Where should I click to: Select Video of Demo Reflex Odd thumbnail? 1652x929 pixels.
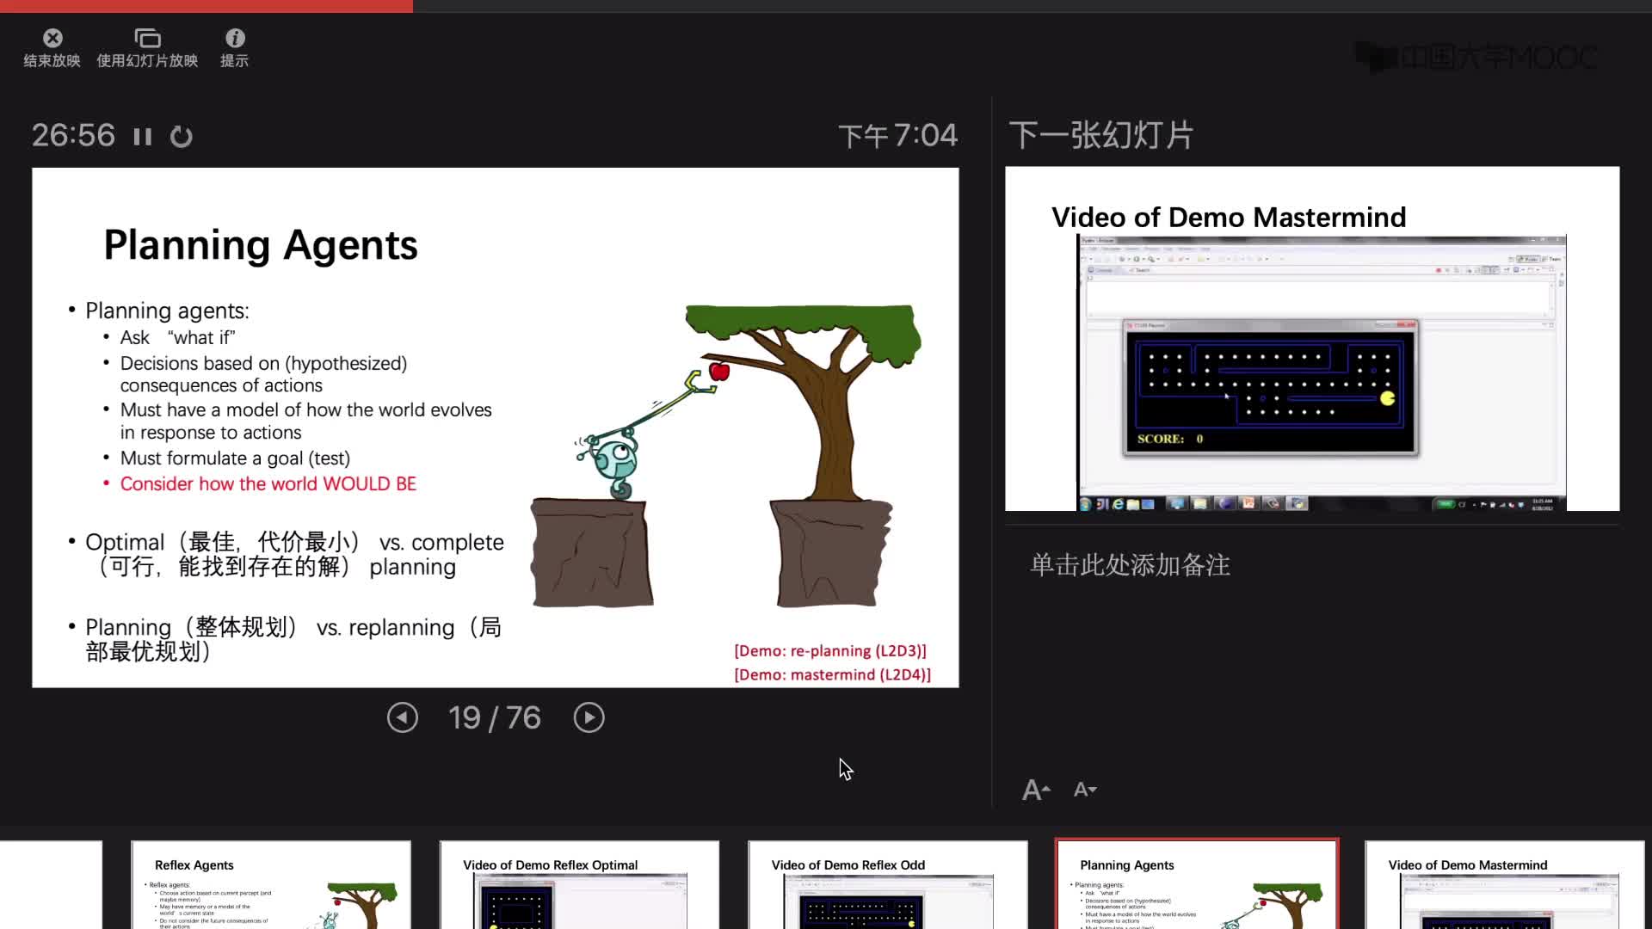tap(888, 885)
